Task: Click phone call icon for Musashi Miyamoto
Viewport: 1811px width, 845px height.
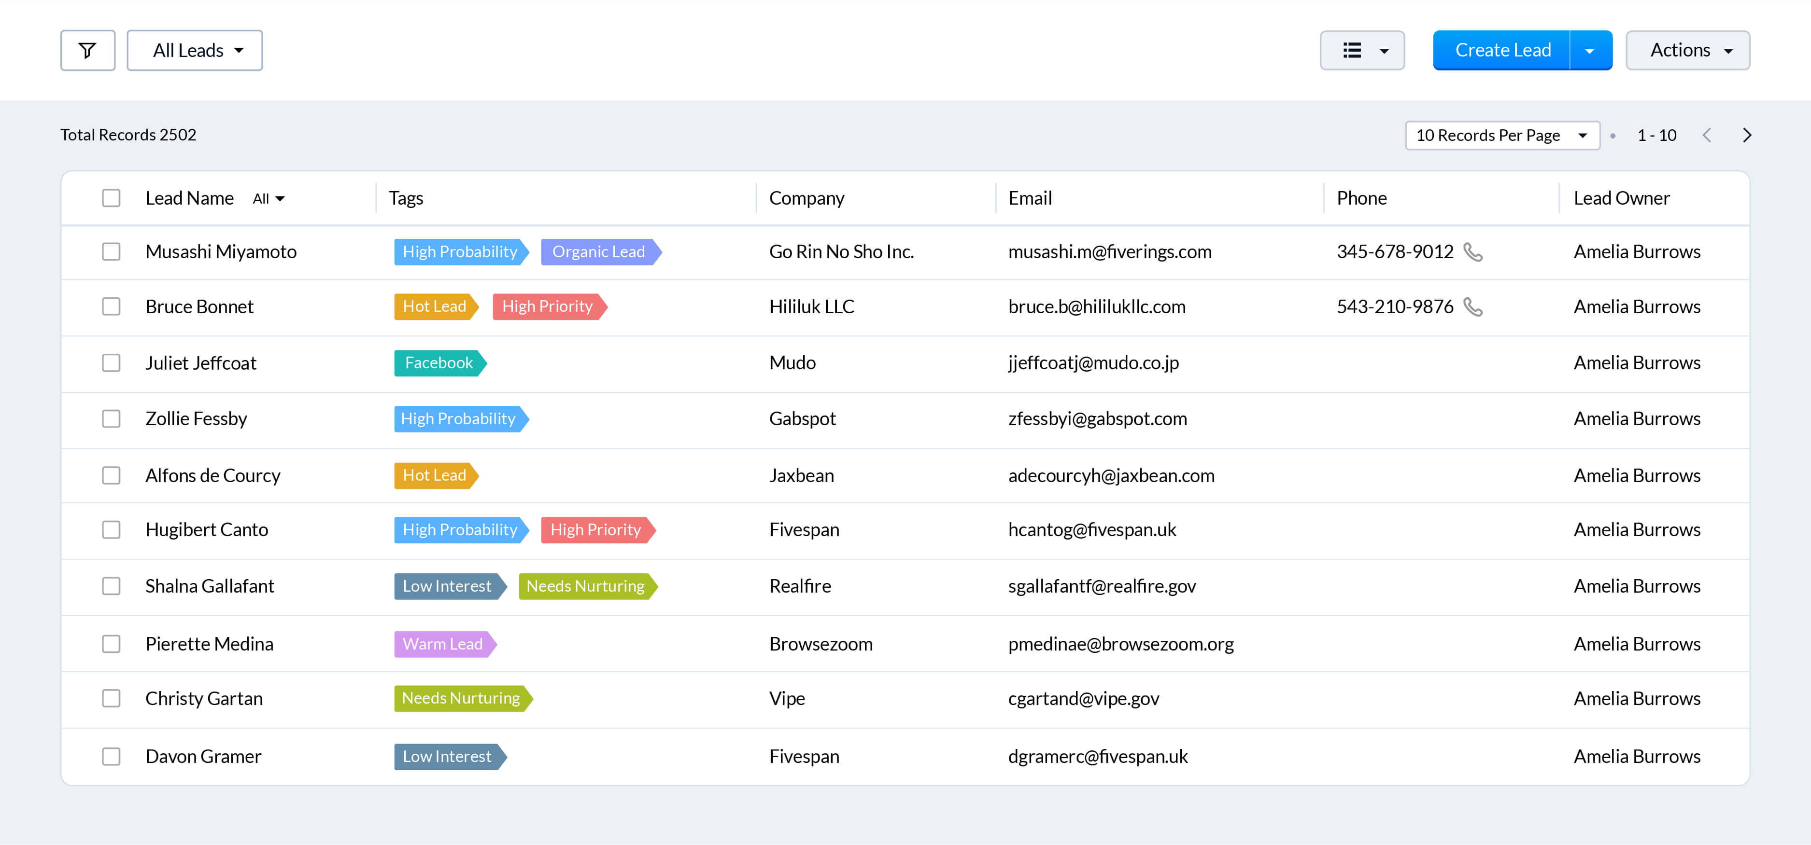Action: tap(1472, 251)
